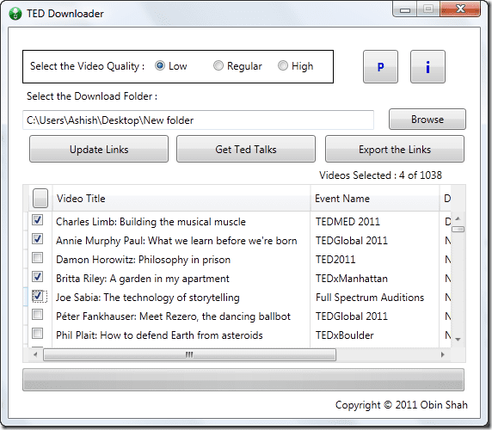
Task: Click the horizontal scrollbar right arrow
Action: point(443,354)
